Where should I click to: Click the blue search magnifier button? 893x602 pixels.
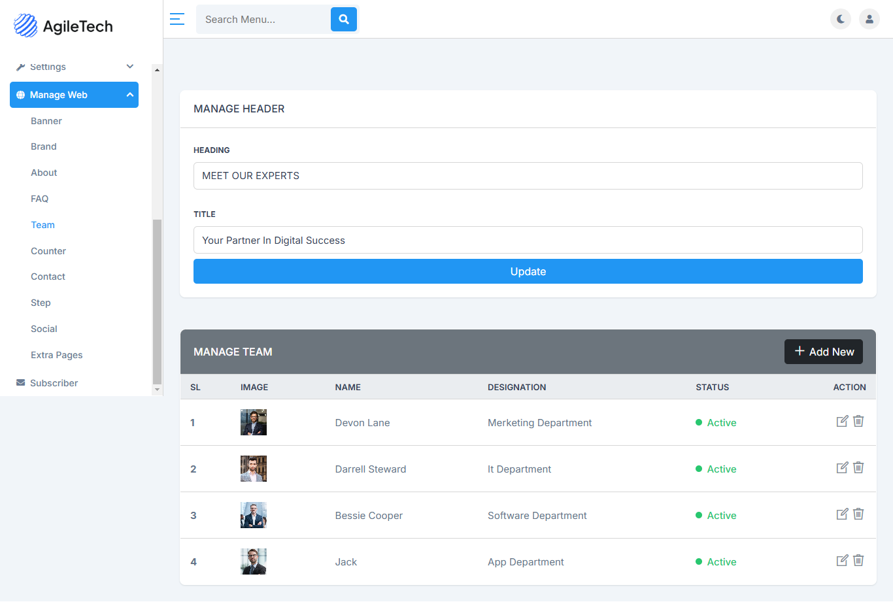point(344,20)
